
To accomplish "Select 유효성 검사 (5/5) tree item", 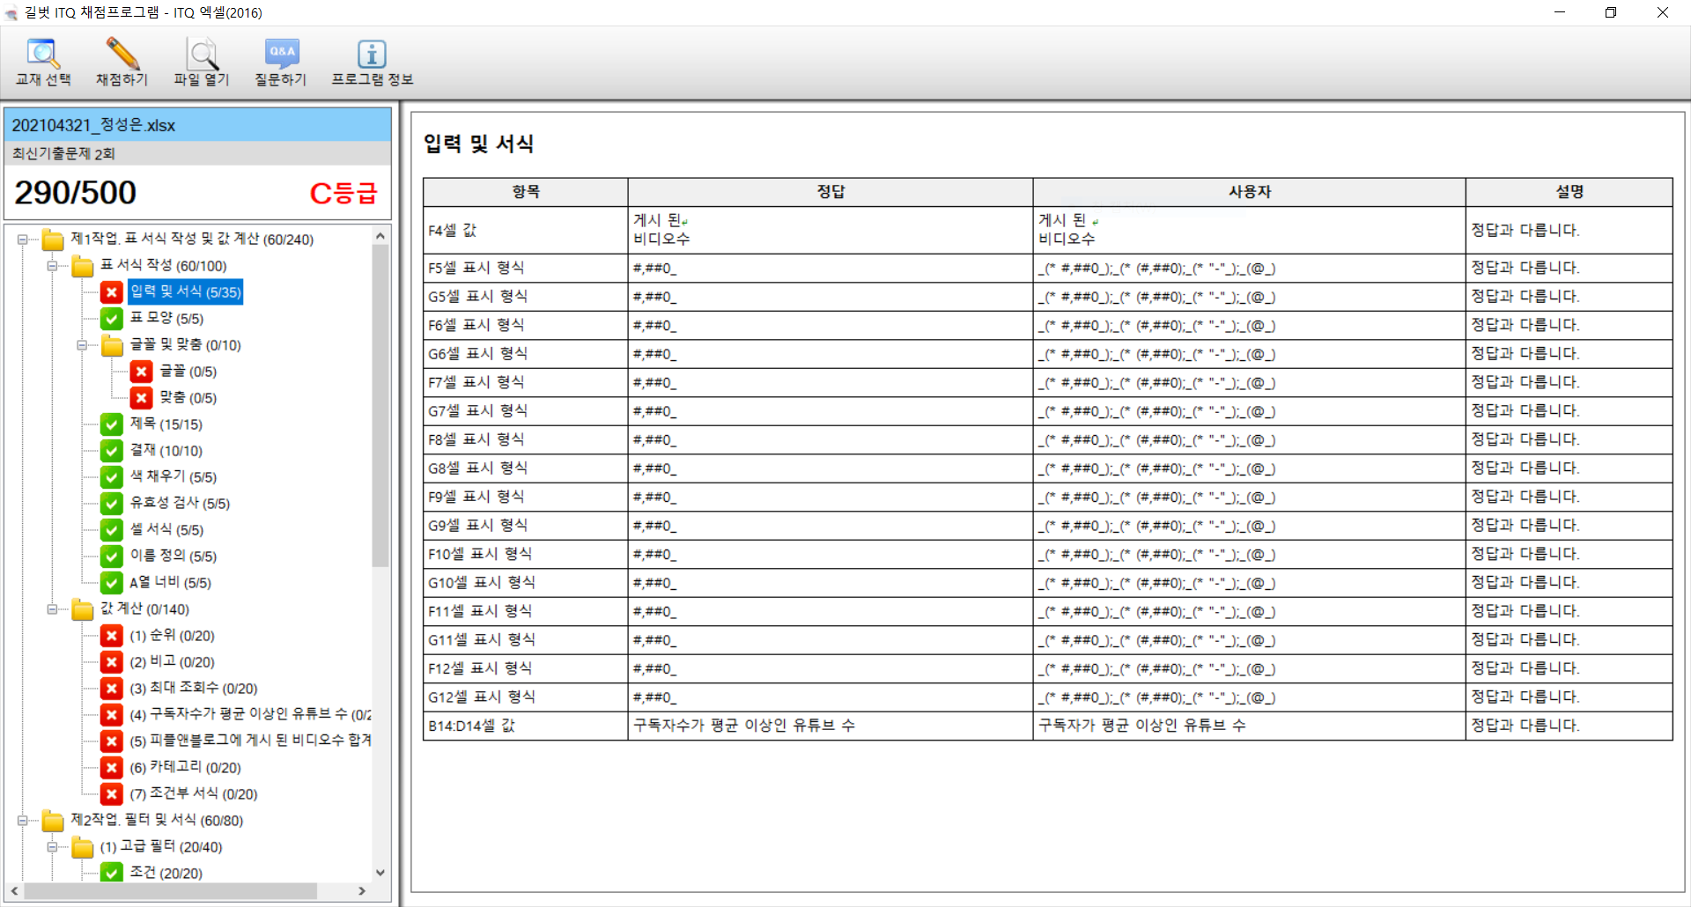I will (x=180, y=504).
